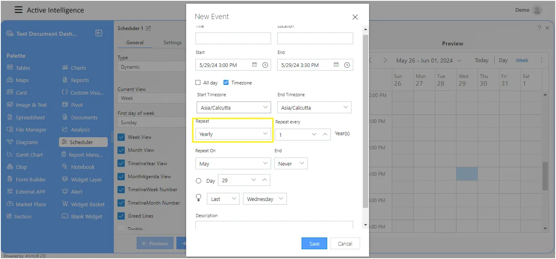Open Report Manager in the palette
This screenshot has height=259, width=556.
pyautogui.click(x=82, y=155)
